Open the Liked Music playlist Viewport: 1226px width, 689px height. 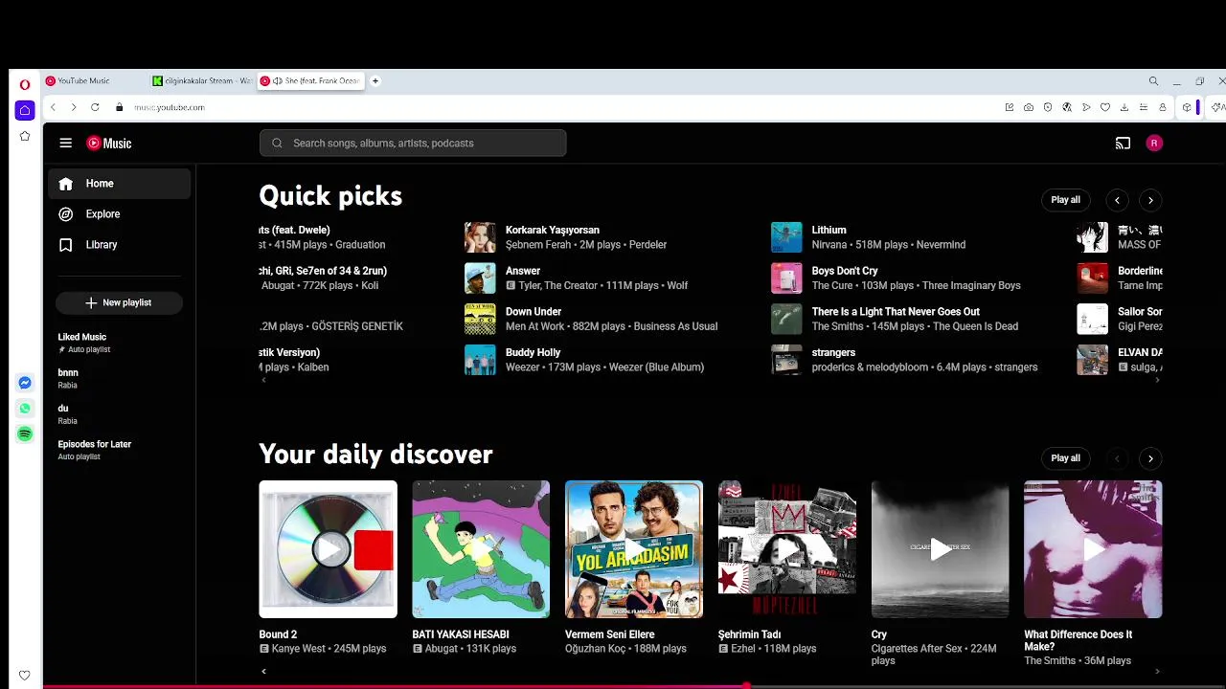[x=119, y=343]
